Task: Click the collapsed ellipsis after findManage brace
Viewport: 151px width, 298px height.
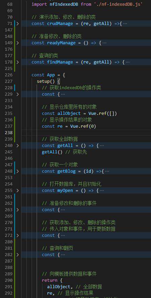Action: 128,62
